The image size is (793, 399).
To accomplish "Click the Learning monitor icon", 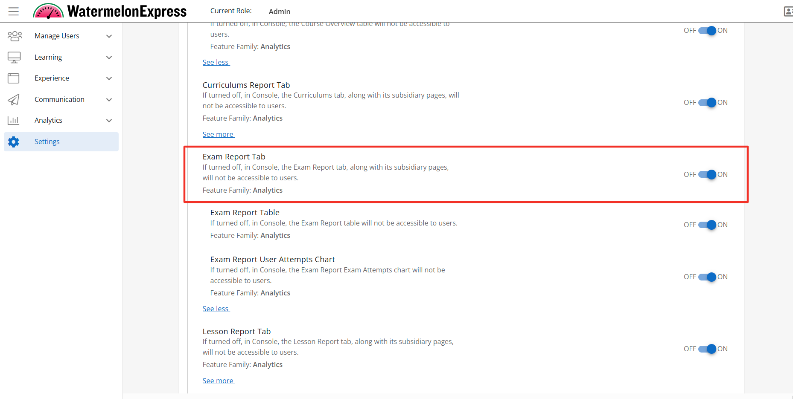I will [14, 57].
